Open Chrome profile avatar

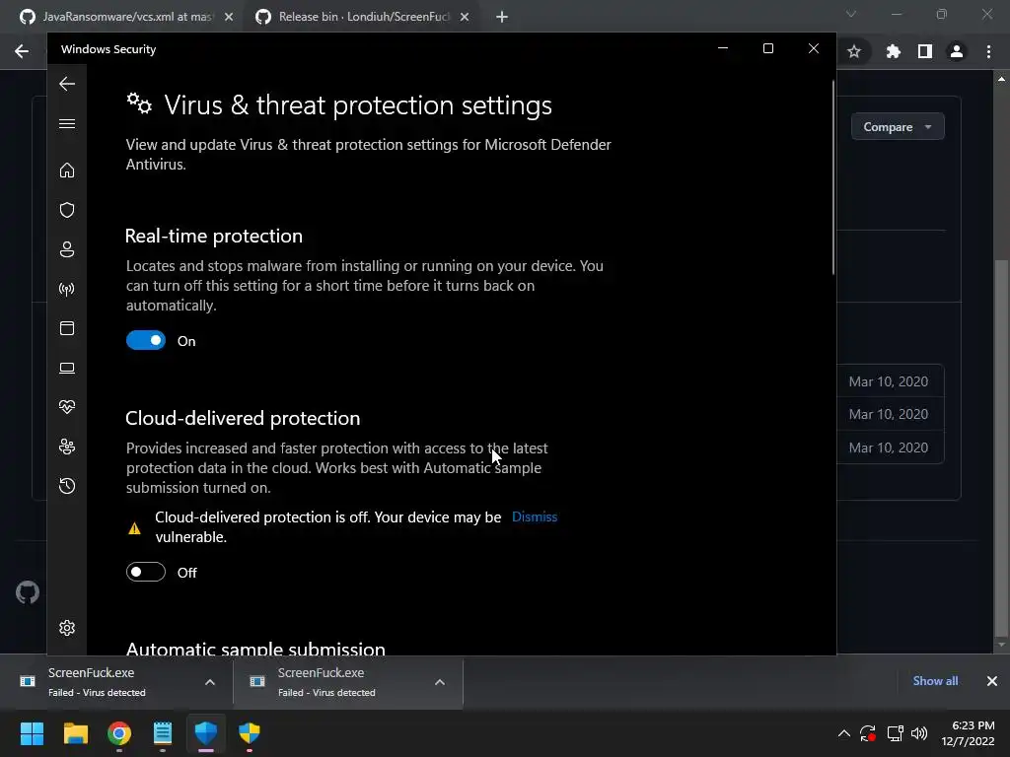pos(957,51)
